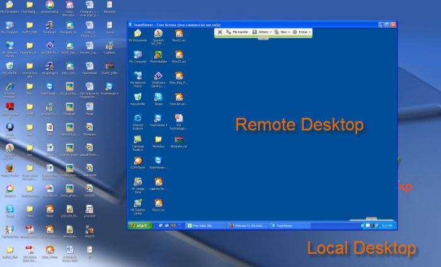Select Skype icon on the remote desktop

click(158, 99)
